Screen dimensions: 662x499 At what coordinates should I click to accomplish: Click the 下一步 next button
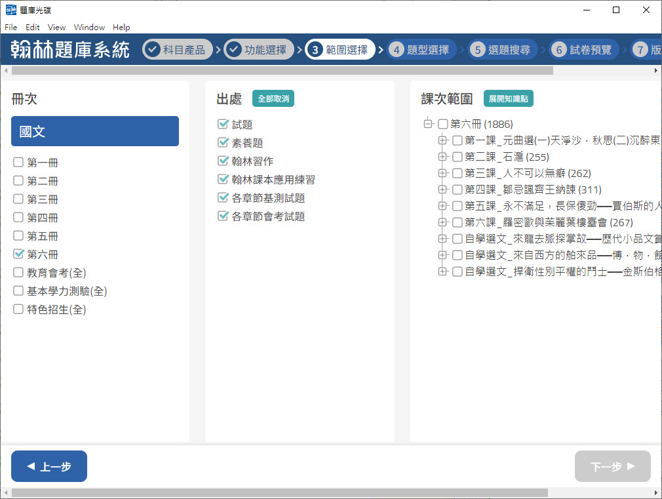coord(613,466)
